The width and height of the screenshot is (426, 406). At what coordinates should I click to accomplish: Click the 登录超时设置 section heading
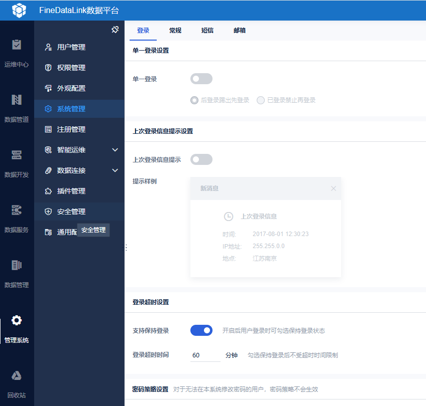click(151, 302)
